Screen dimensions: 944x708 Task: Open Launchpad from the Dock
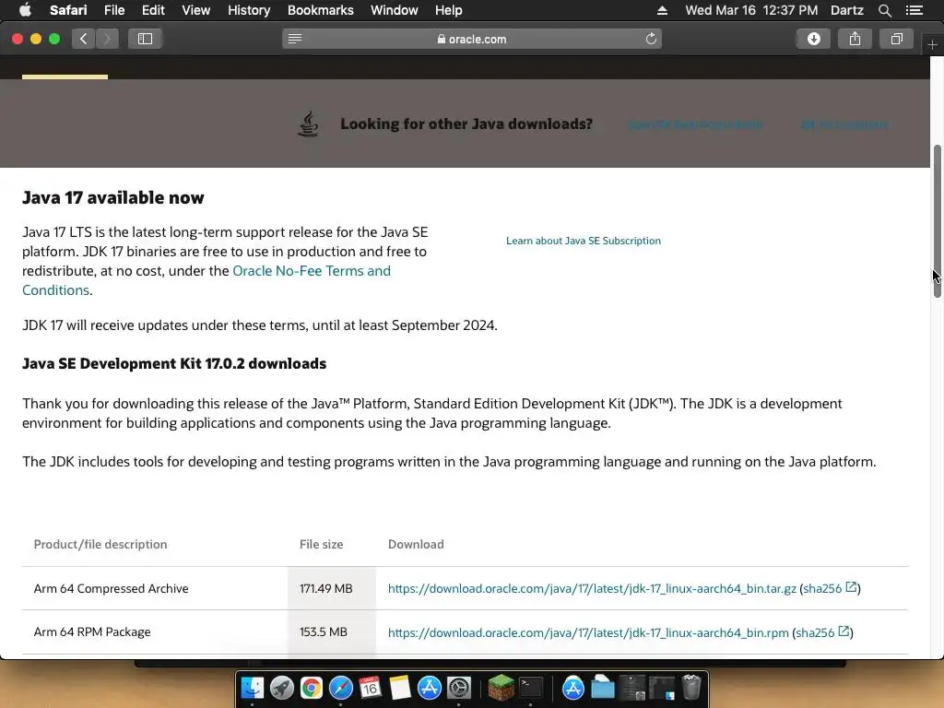pyautogui.click(x=282, y=688)
